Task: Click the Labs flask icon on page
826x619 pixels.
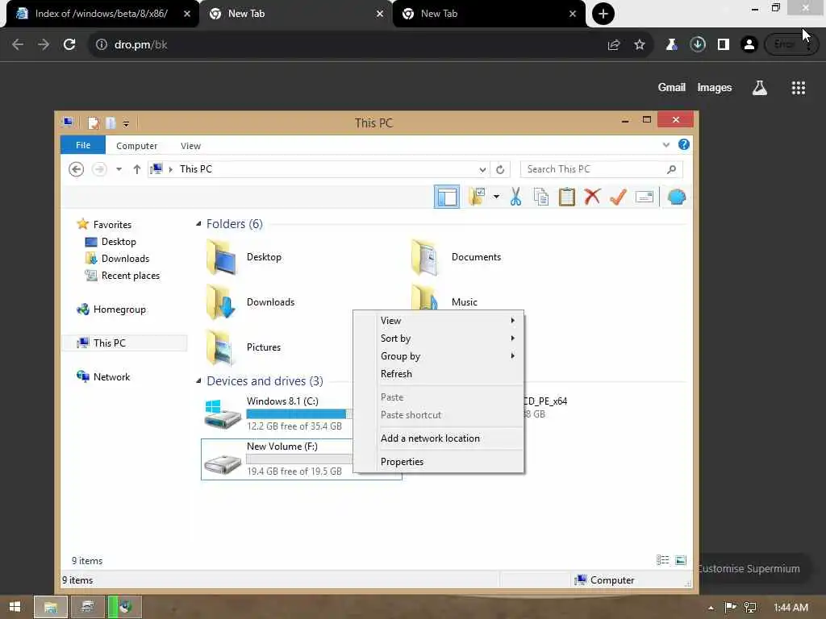Action: (760, 87)
